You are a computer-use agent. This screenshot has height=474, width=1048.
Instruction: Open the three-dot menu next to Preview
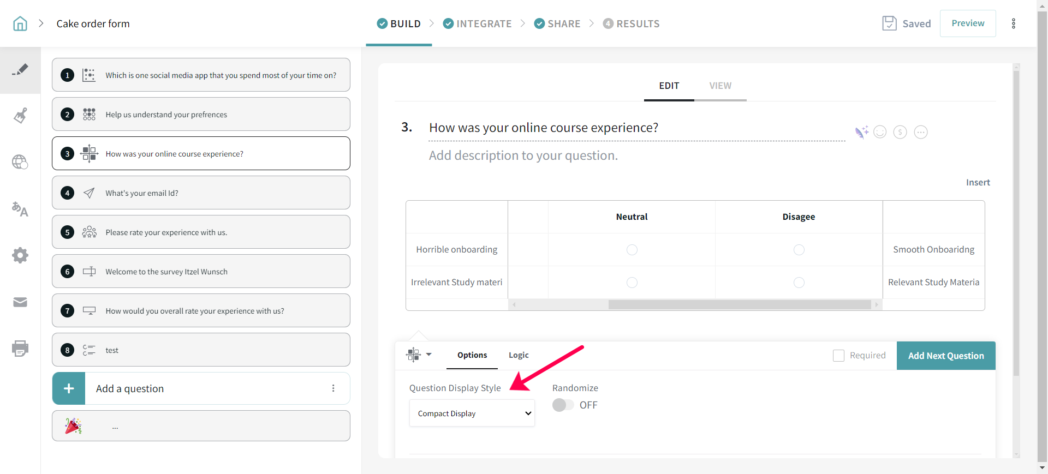(x=1014, y=23)
